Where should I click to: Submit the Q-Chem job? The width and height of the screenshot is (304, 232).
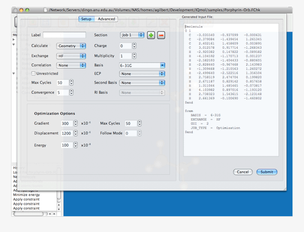pyautogui.click(x=267, y=172)
